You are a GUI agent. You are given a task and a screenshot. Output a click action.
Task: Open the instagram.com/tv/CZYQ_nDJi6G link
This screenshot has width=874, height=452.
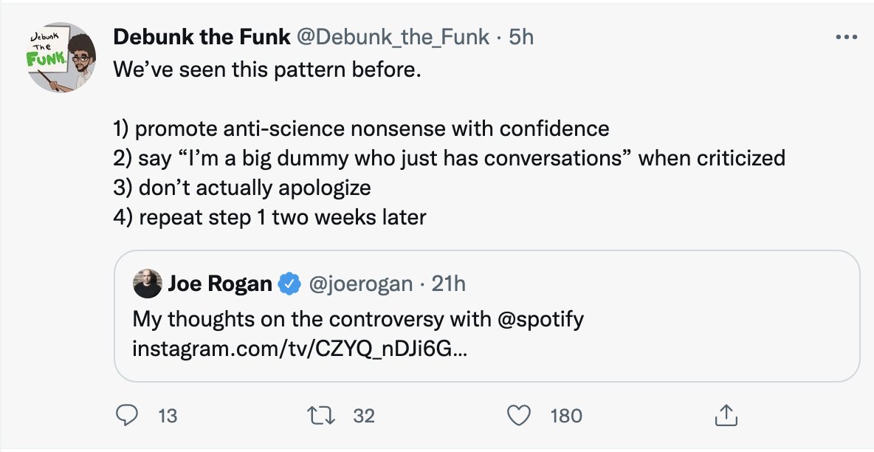point(300,349)
